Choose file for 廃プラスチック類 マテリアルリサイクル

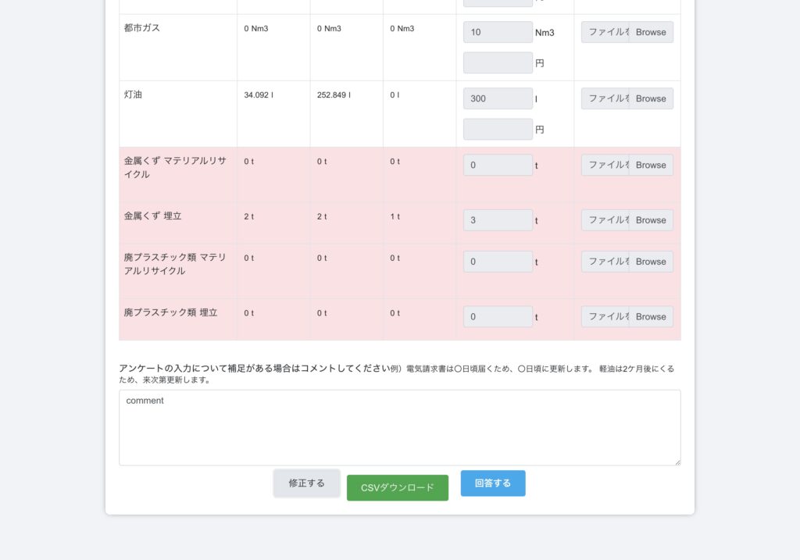[650, 262]
